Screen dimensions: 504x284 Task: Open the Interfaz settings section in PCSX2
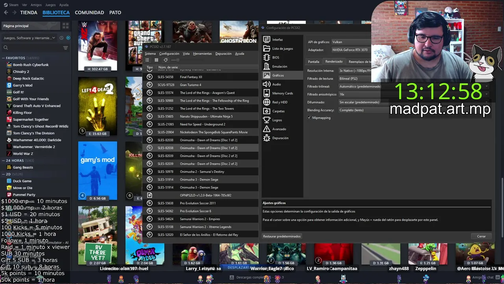coord(282,39)
